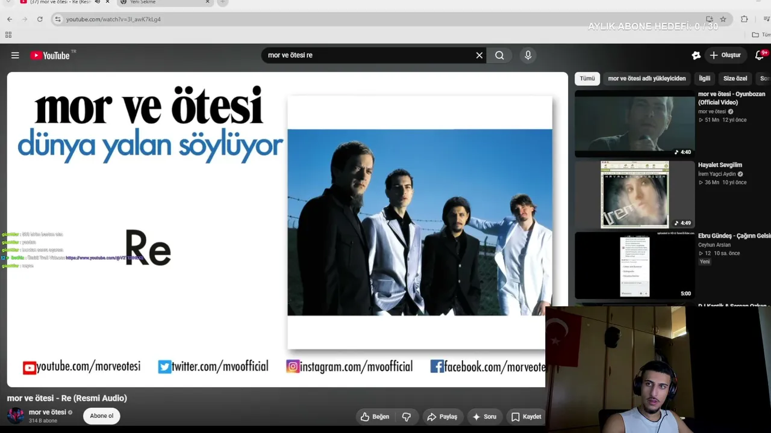
Task: Click the Yeni badge on Ebru Gündeş video
Action: (x=705, y=262)
